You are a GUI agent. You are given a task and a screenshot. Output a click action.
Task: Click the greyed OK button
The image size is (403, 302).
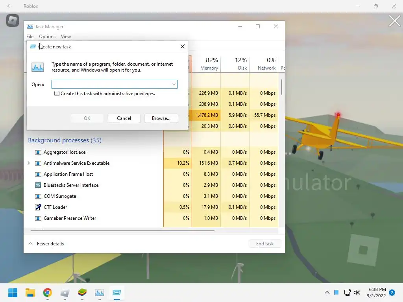tap(87, 118)
